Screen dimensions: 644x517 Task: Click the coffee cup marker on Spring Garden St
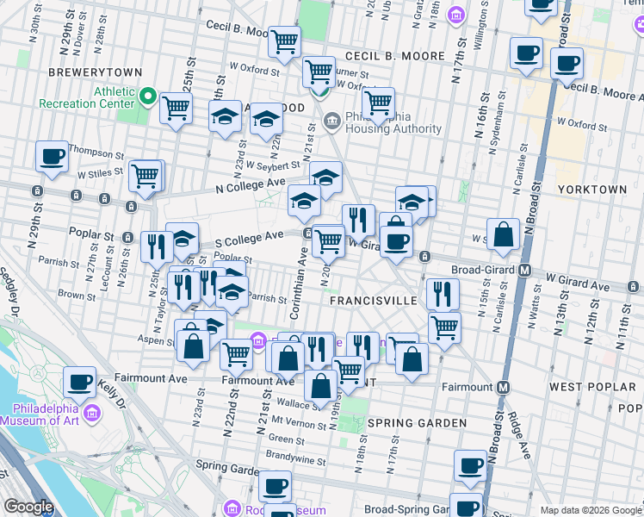pyautogui.click(x=276, y=488)
